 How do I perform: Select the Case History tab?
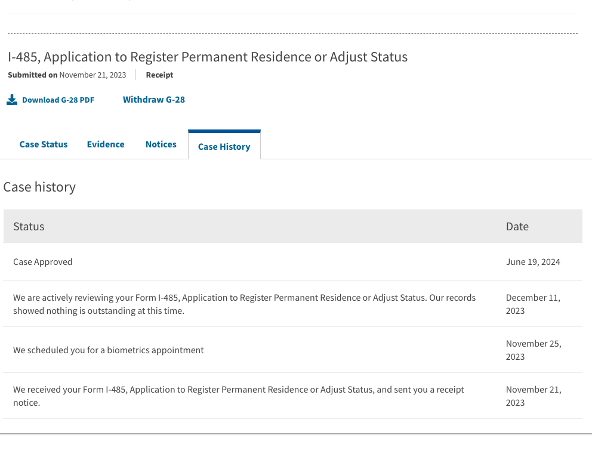pos(224,146)
